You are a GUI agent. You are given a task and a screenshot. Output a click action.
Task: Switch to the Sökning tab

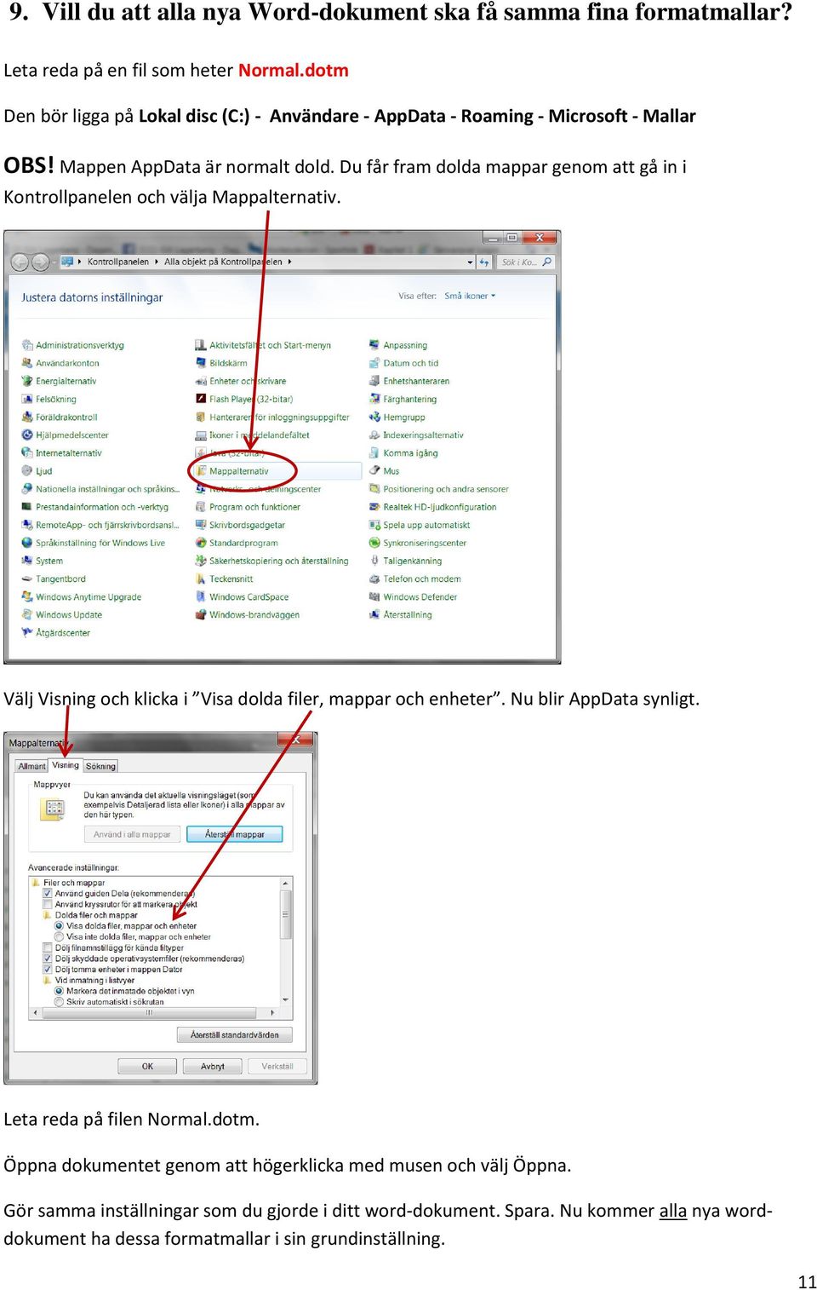tap(100, 766)
